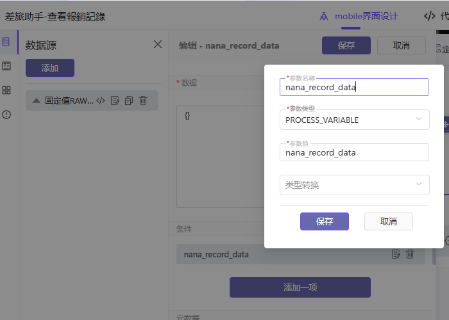Delete the 固定值RAW data source
449x320 pixels.
pyautogui.click(x=143, y=100)
